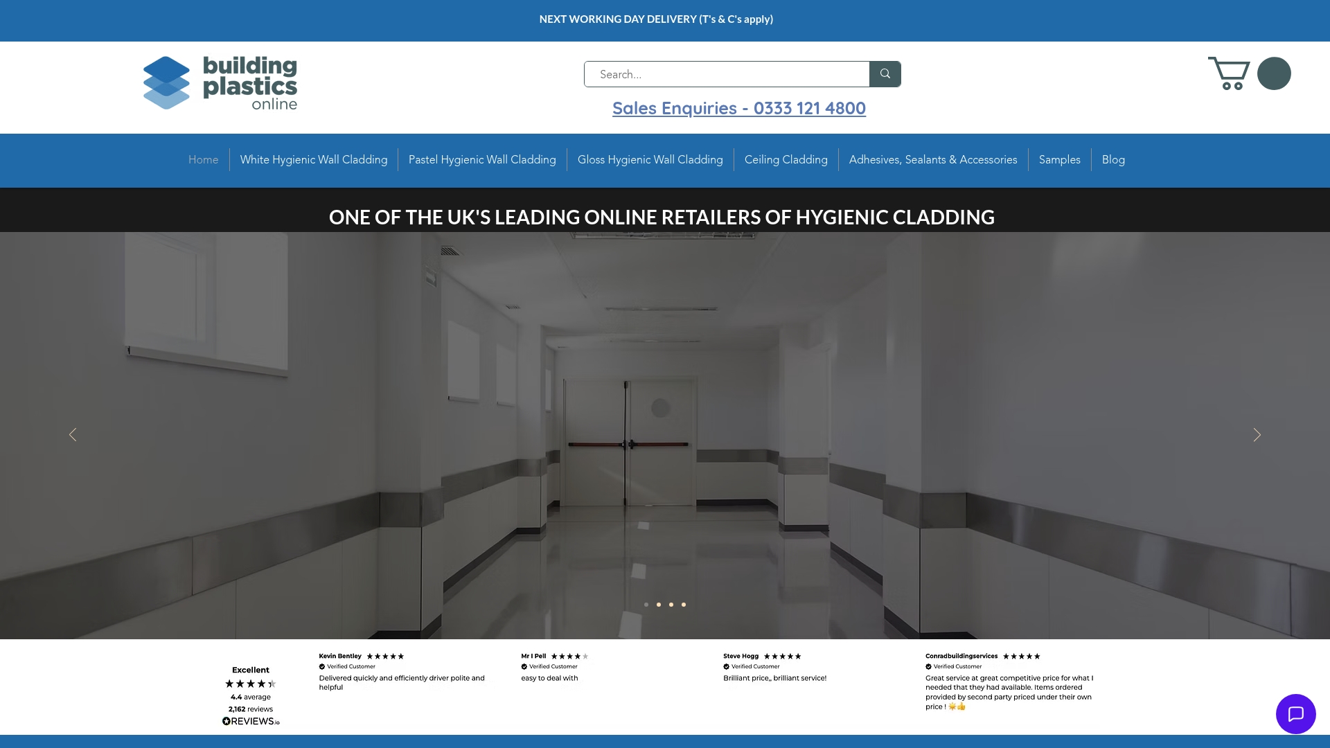The height and width of the screenshot is (748, 1330).
Task: Open the live chat bubble icon
Action: [1295, 713]
